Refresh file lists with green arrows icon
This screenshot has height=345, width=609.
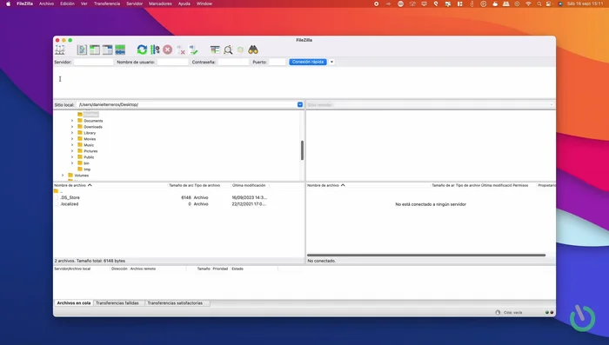(x=142, y=50)
